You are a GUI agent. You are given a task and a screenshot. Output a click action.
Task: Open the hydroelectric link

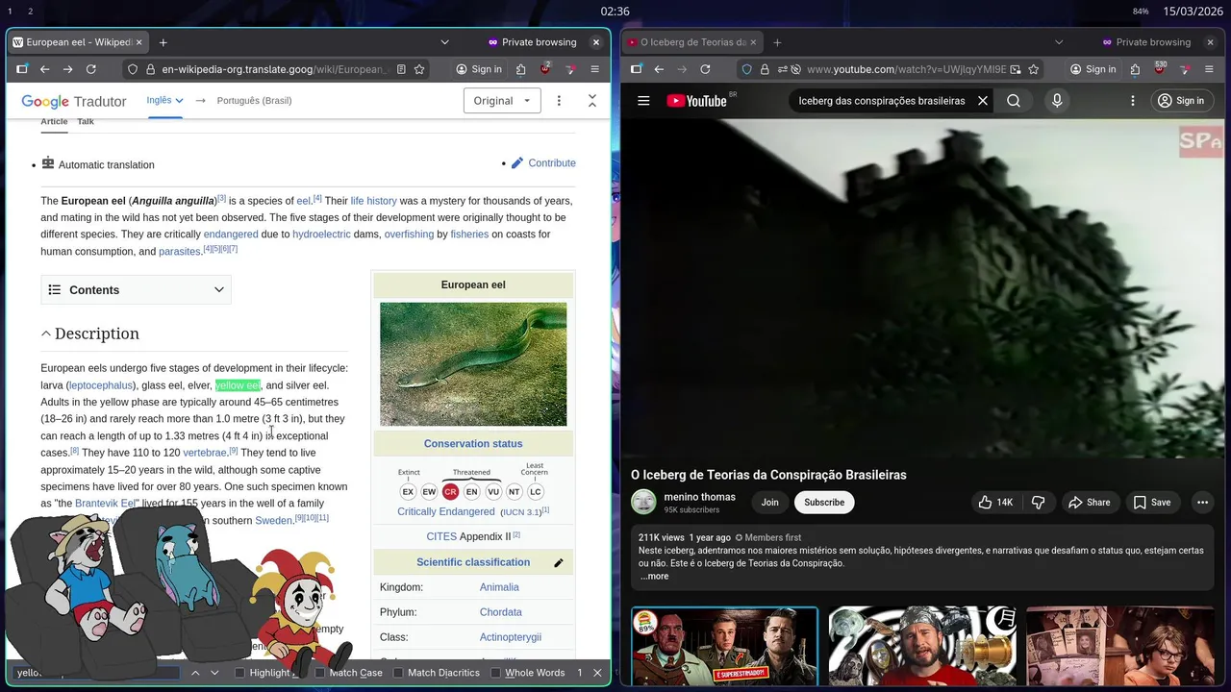coord(321,235)
